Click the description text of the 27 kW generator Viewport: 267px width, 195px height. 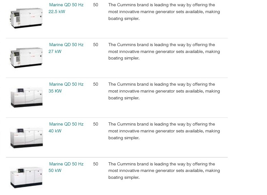(164, 51)
